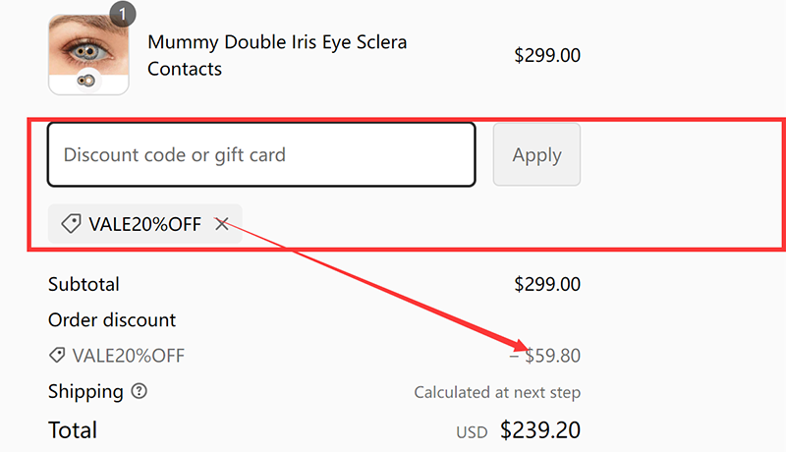The width and height of the screenshot is (786, 452).
Task: Click the subtotal amount $299.00
Action: [547, 285]
